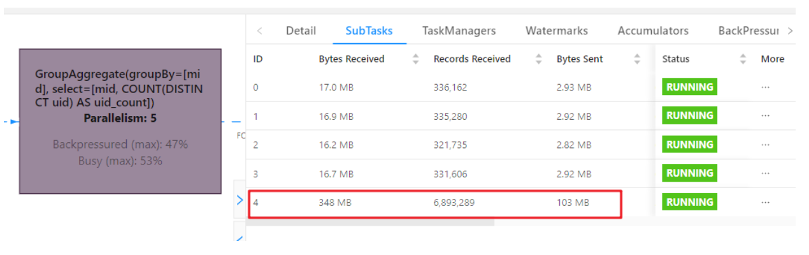Screen dimensions: 809x255
Task: Open the TaskManagers tab
Action: [x=459, y=31]
